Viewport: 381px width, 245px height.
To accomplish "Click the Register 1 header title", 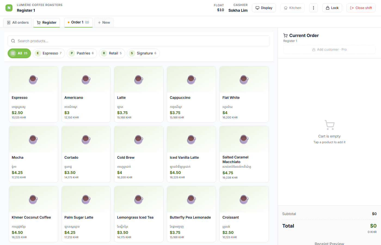I will tap(26, 10).
